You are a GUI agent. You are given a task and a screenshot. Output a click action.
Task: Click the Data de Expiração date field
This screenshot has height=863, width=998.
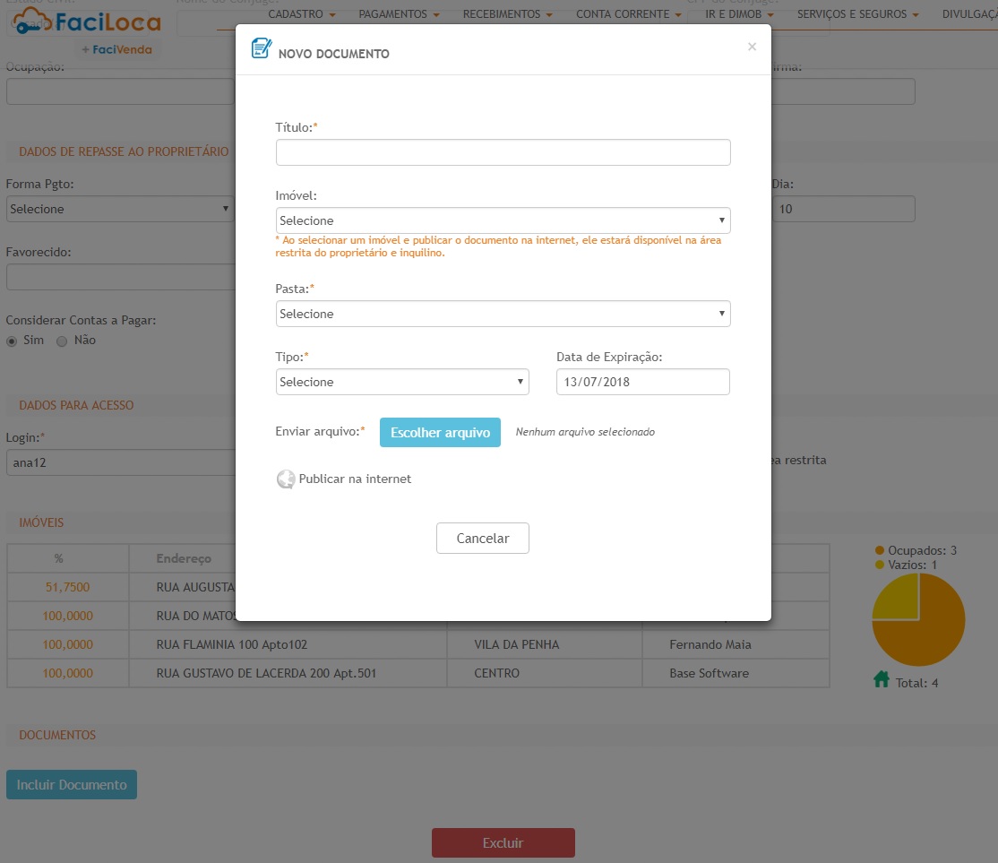pyautogui.click(x=642, y=382)
